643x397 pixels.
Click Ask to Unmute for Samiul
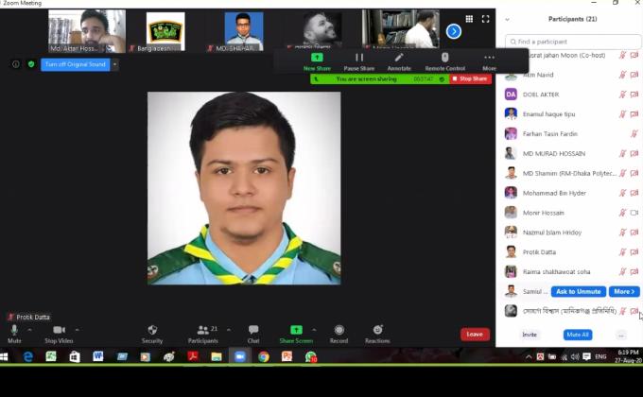[x=578, y=291]
